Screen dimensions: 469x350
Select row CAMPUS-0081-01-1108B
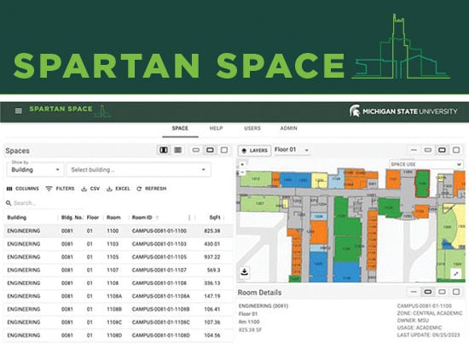point(119,309)
